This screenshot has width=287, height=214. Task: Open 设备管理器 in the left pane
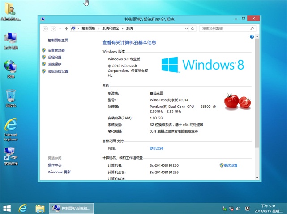tap(56, 50)
